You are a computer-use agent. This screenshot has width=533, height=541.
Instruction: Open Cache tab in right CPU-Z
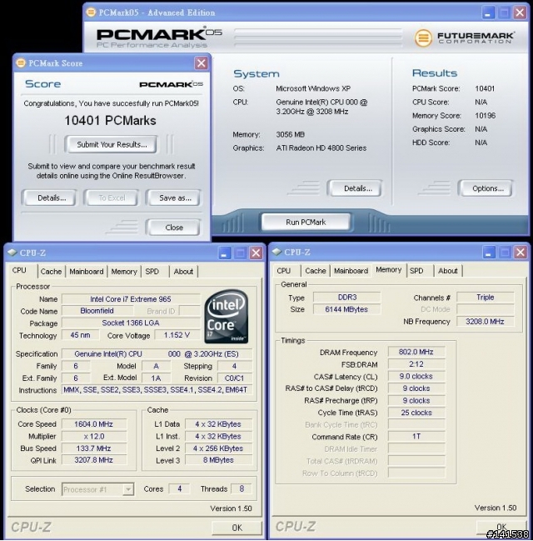[316, 271]
